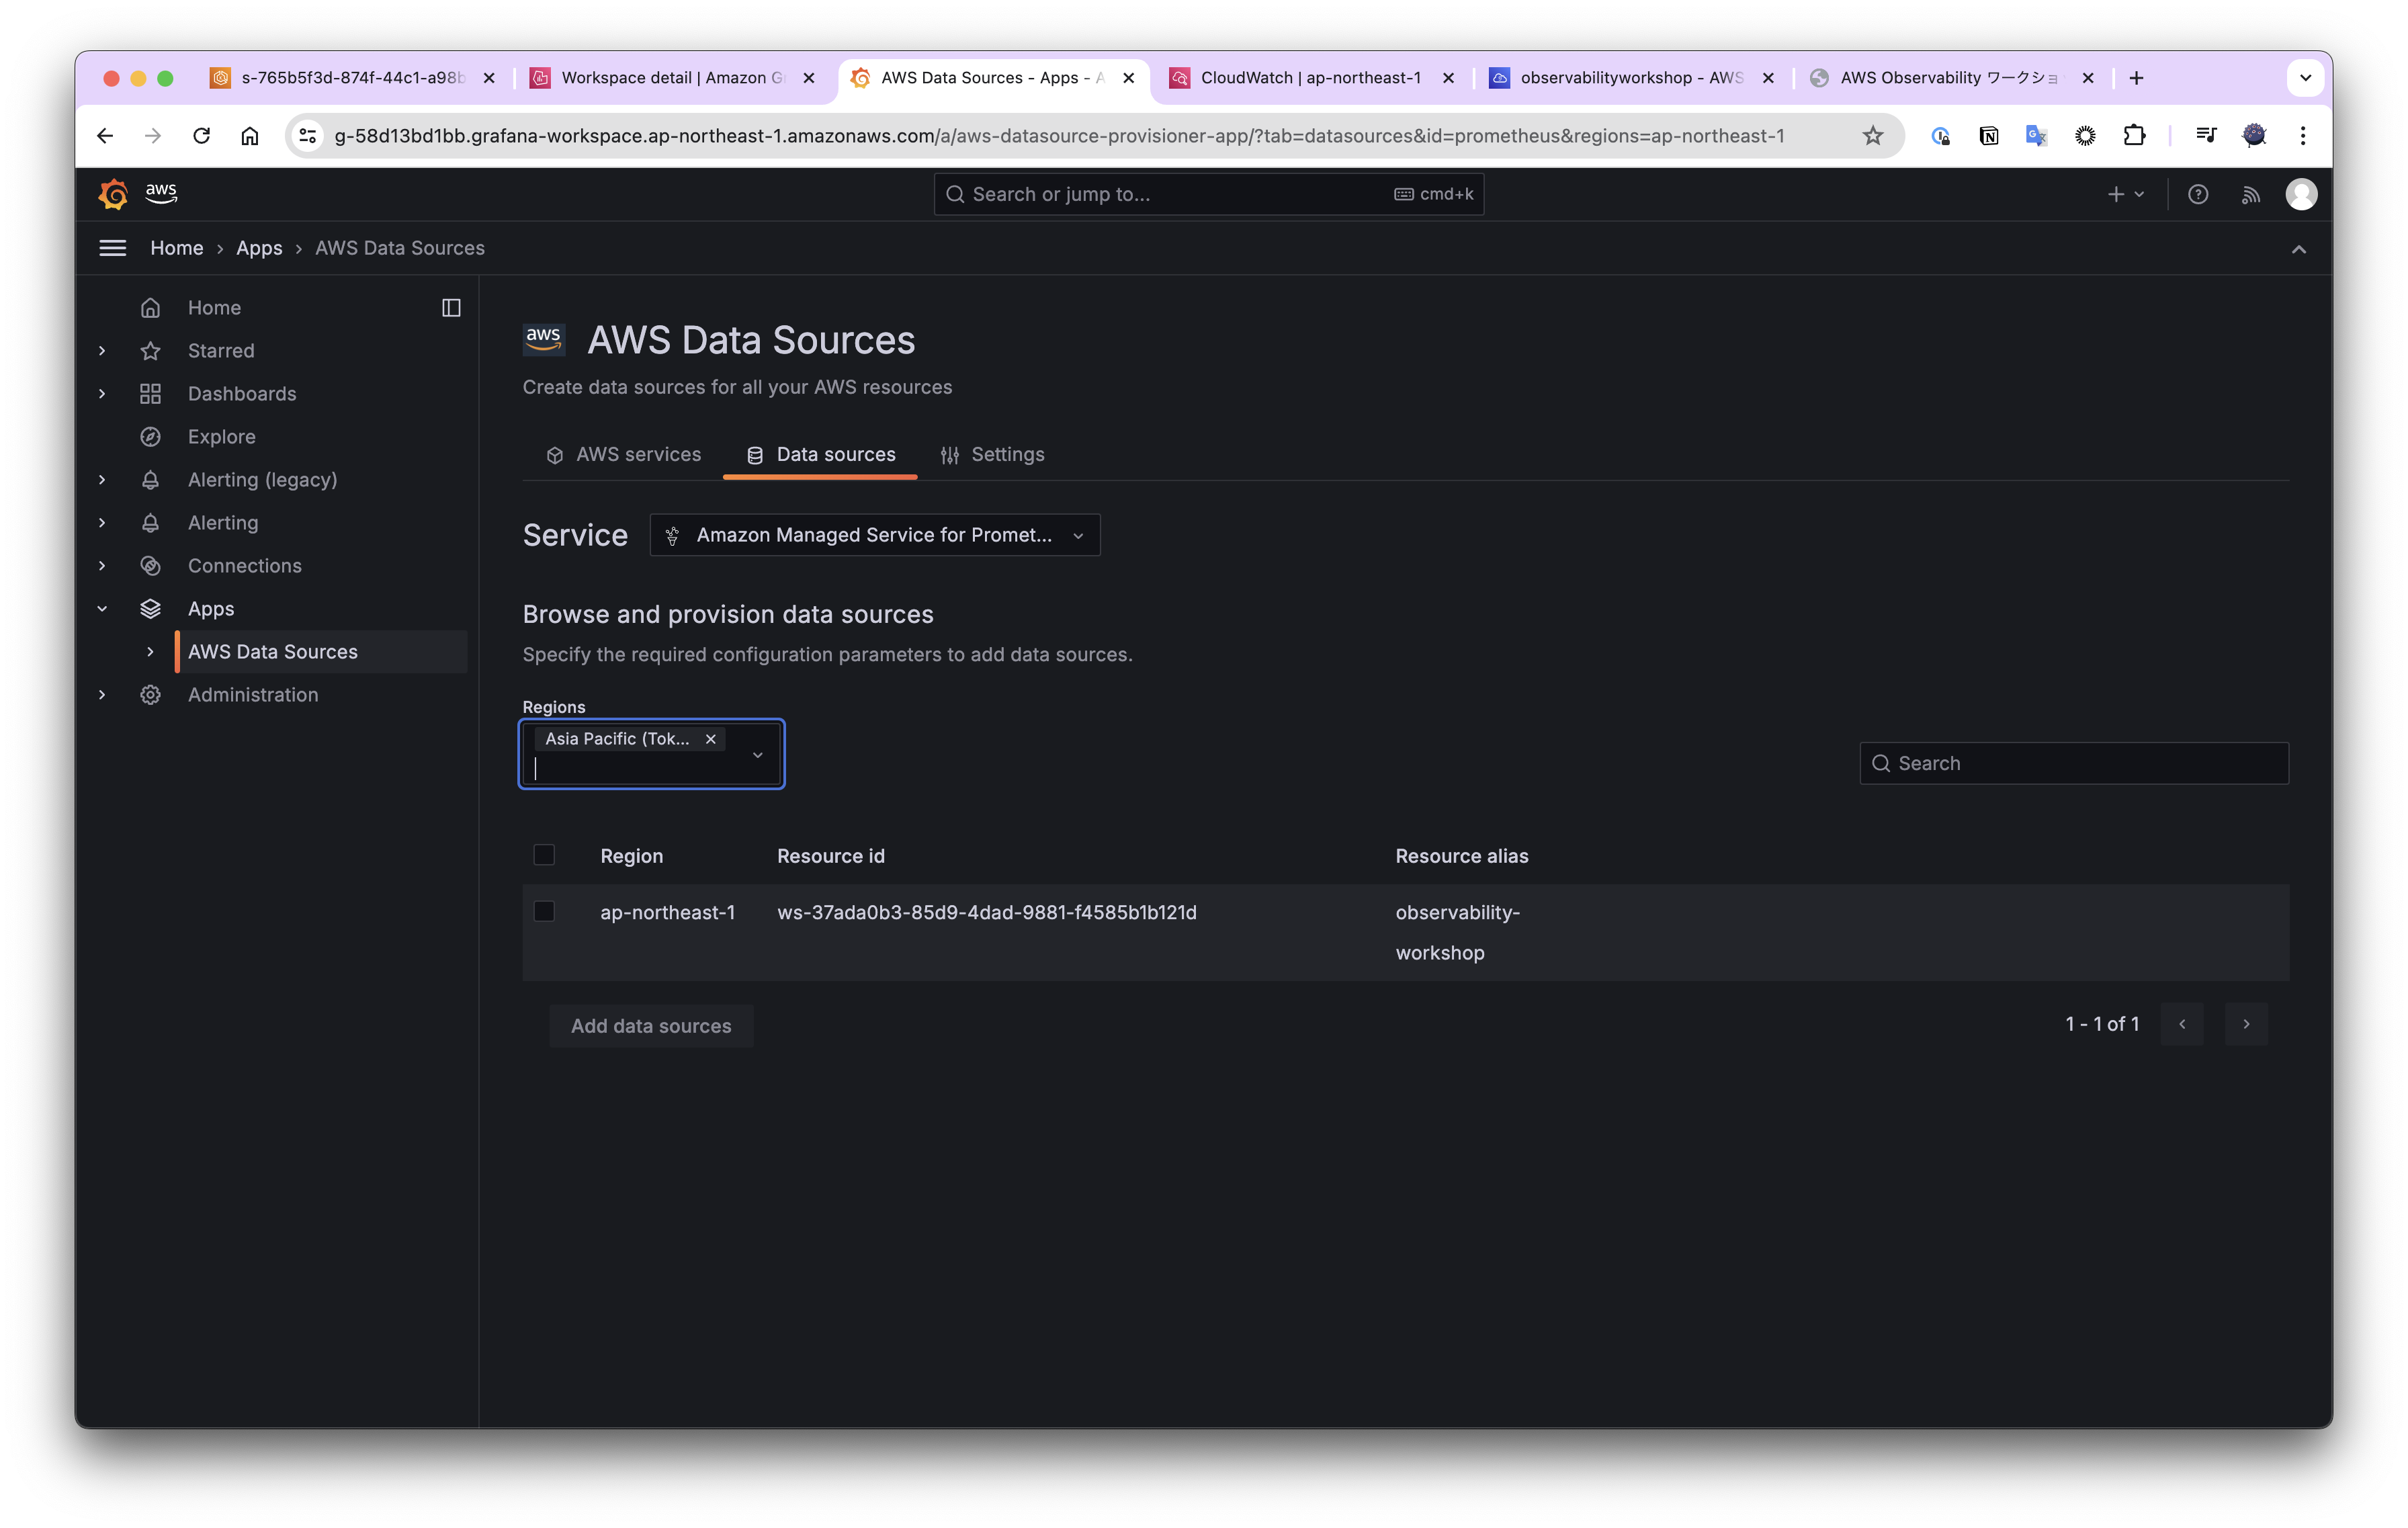Open Explore compass icon in sidebar
This screenshot has width=2408, height=1528.
click(151, 437)
